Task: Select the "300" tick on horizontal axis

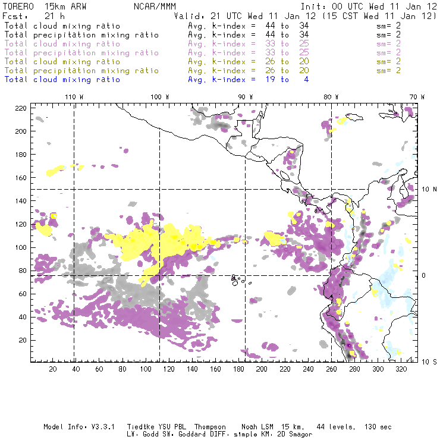Action: (x=378, y=369)
